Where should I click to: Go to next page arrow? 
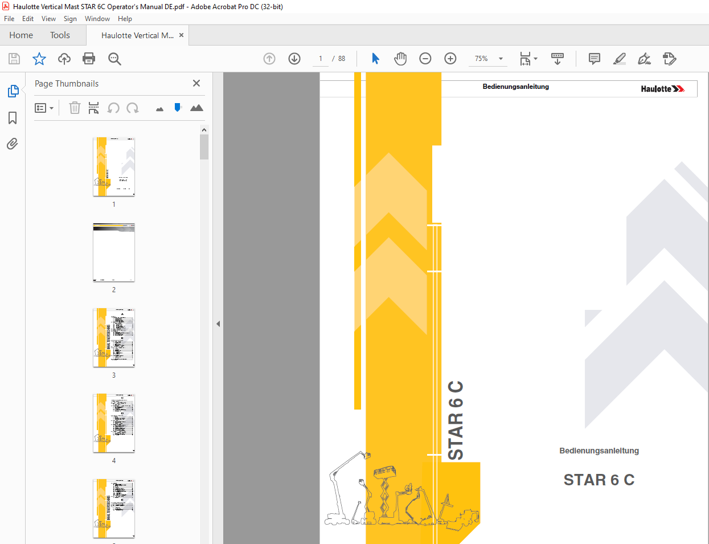click(x=294, y=59)
